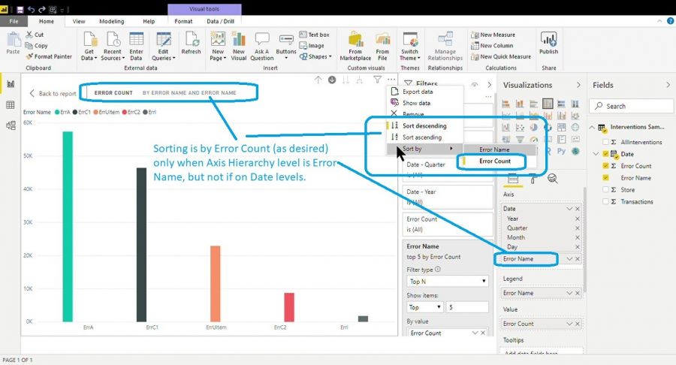676x365 pixels.
Task: Switch to Model view in left sidebar
Action: pyautogui.click(x=11, y=125)
